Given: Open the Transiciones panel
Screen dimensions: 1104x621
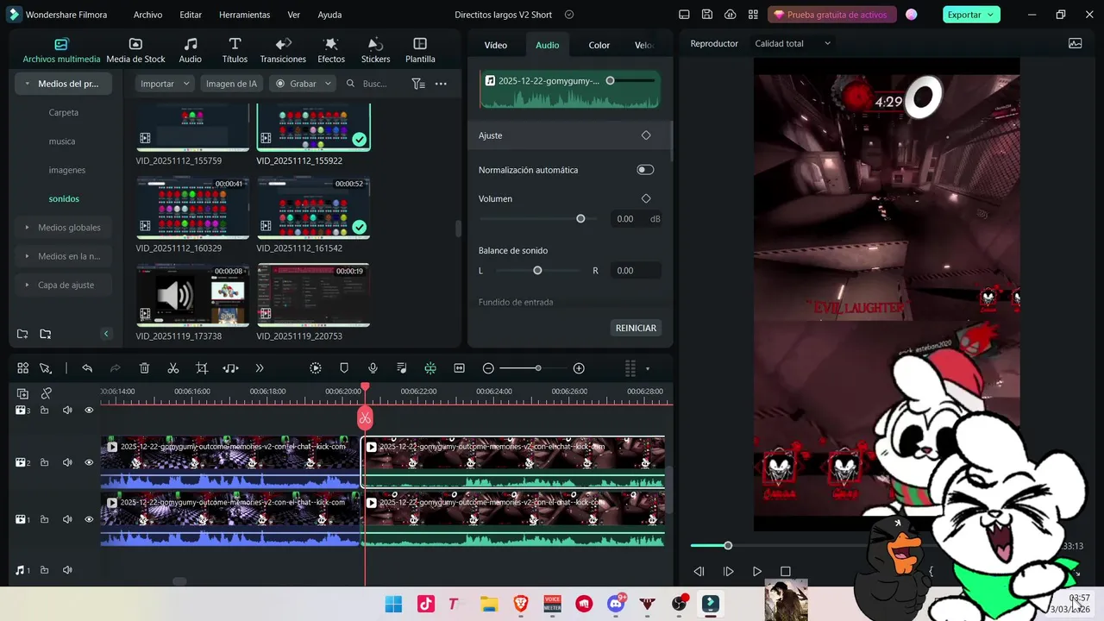Looking at the screenshot, I should [x=283, y=51].
